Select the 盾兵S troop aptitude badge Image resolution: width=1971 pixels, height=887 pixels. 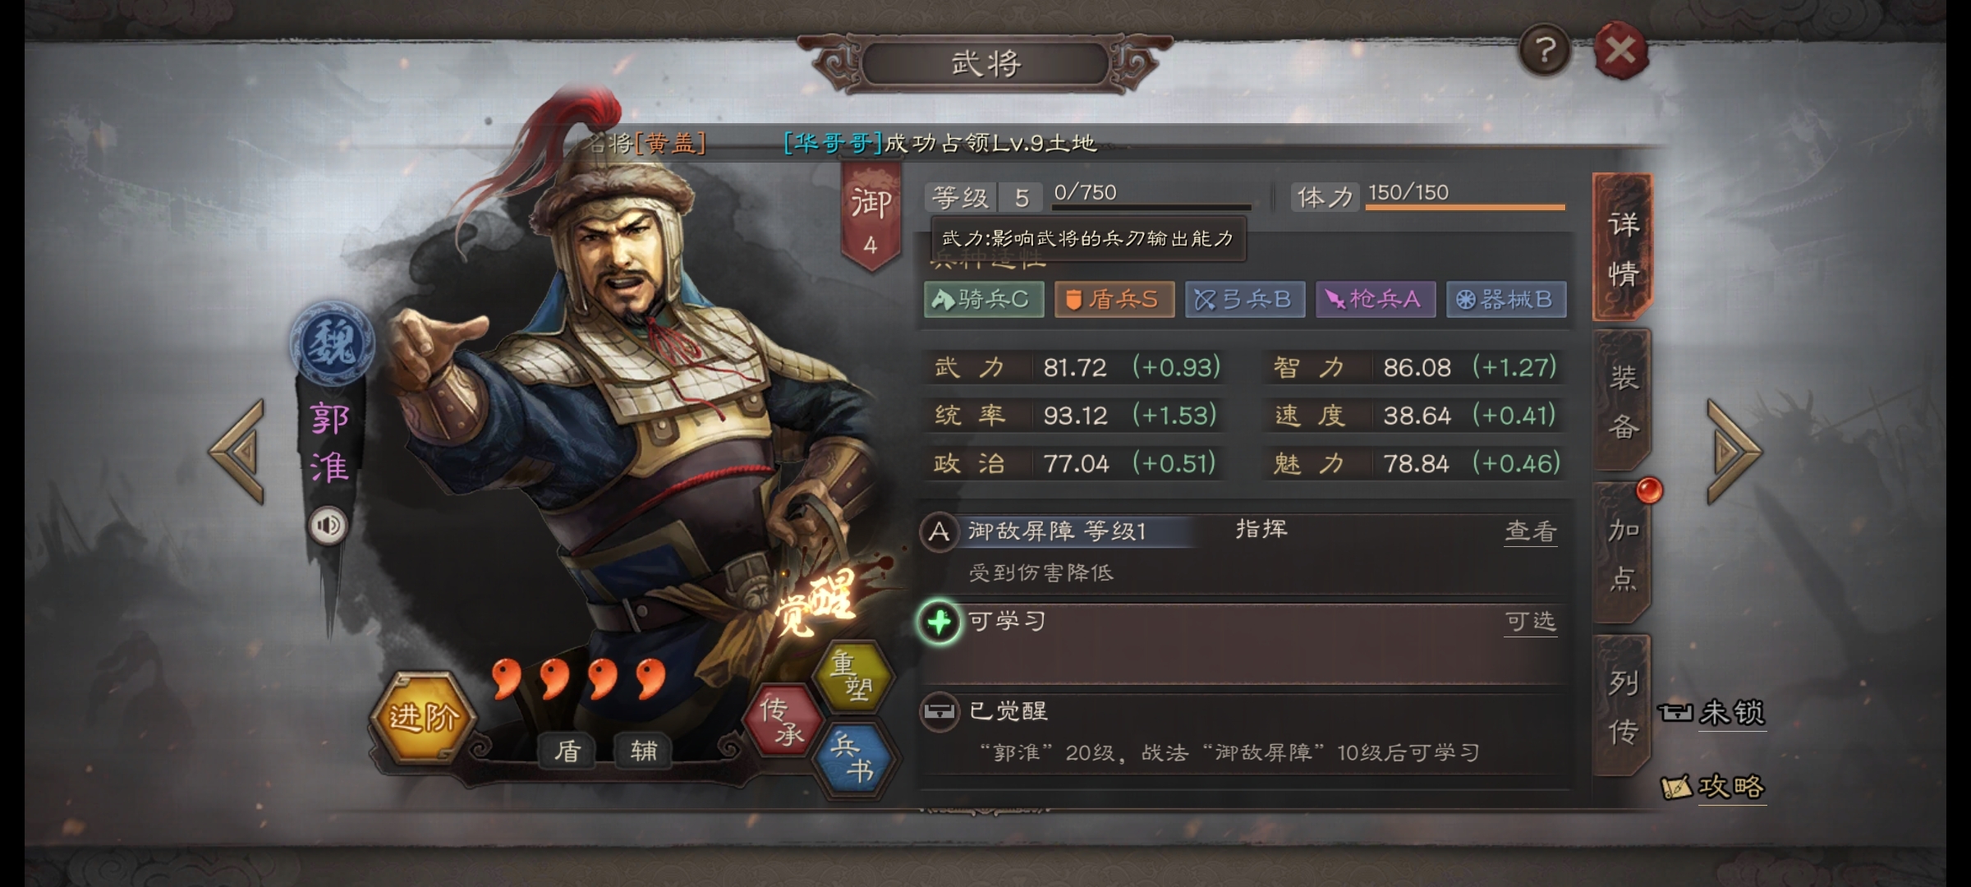coord(1114,299)
